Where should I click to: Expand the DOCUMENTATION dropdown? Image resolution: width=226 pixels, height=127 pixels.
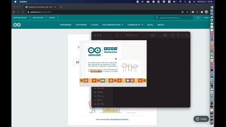[113, 25]
